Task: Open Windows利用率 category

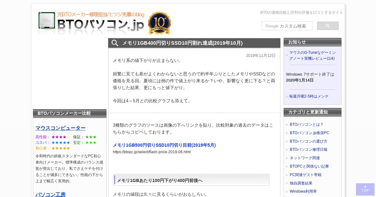Action: [303, 191]
